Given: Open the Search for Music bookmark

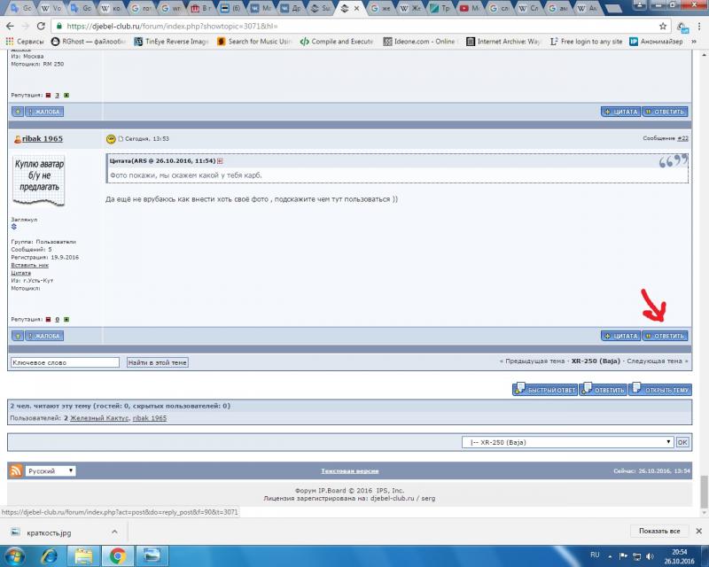Looking at the screenshot, I should tap(254, 42).
